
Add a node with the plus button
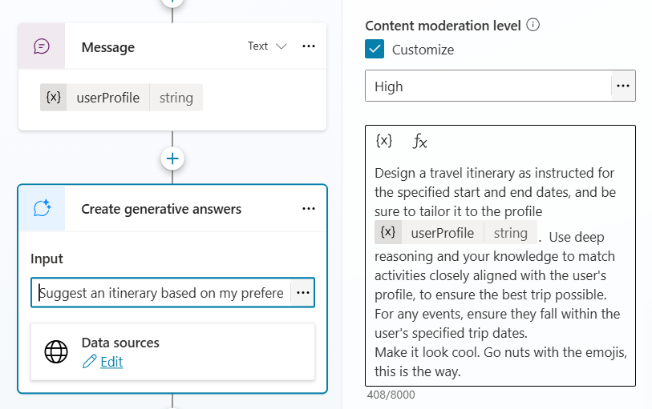click(172, 158)
